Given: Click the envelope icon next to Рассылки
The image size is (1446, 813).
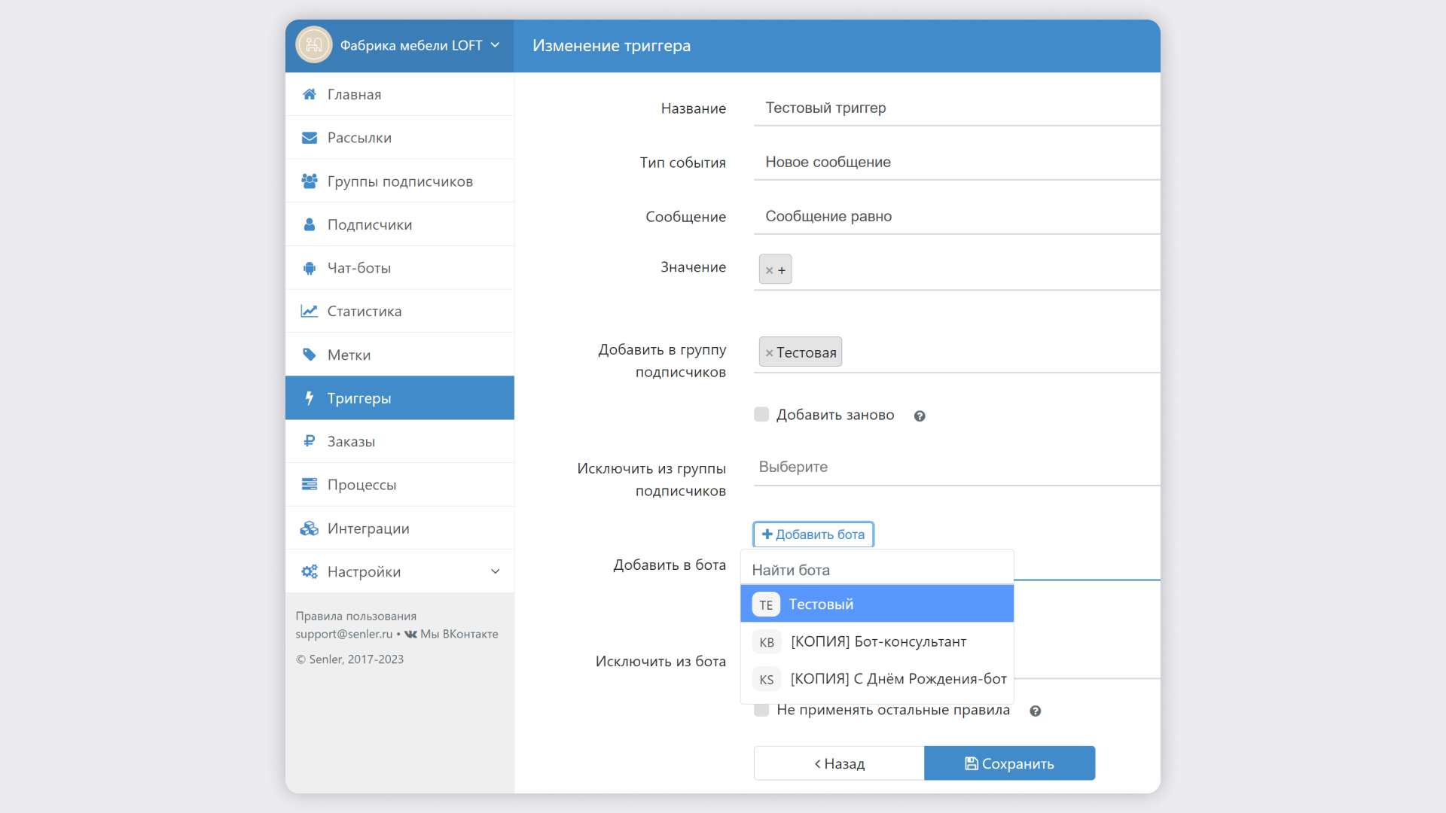Looking at the screenshot, I should click(309, 138).
